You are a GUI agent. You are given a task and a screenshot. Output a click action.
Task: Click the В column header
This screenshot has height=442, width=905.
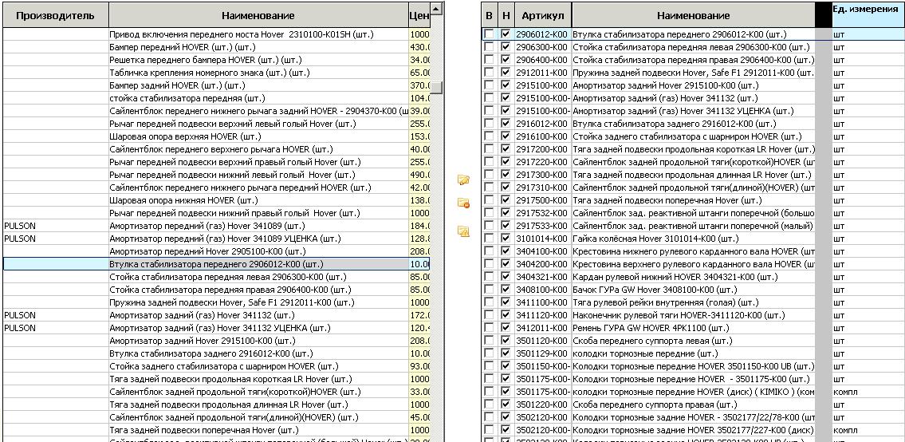pos(490,16)
